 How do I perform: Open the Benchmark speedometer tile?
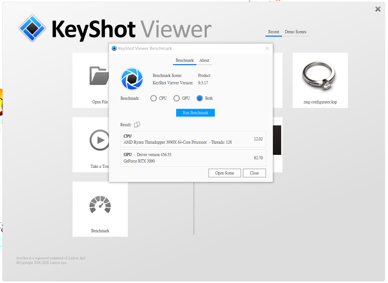click(x=100, y=209)
